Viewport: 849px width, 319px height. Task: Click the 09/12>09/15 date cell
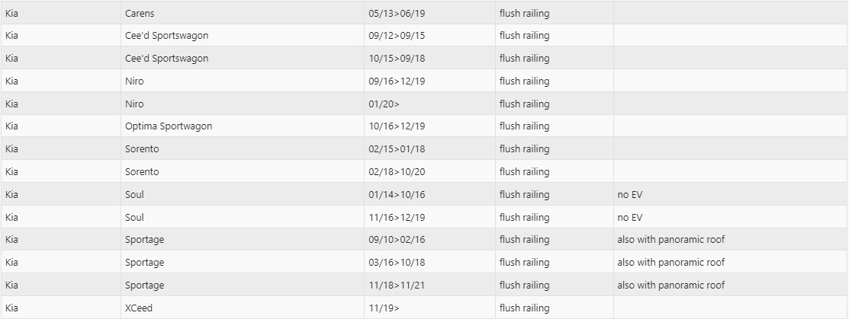tap(397, 36)
